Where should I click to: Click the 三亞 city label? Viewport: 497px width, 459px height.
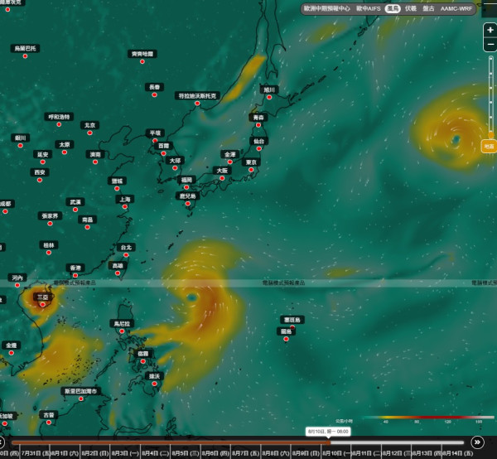click(43, 297)
